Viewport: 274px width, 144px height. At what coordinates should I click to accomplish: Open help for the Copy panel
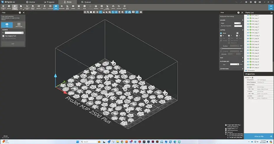tap(20, 13)
